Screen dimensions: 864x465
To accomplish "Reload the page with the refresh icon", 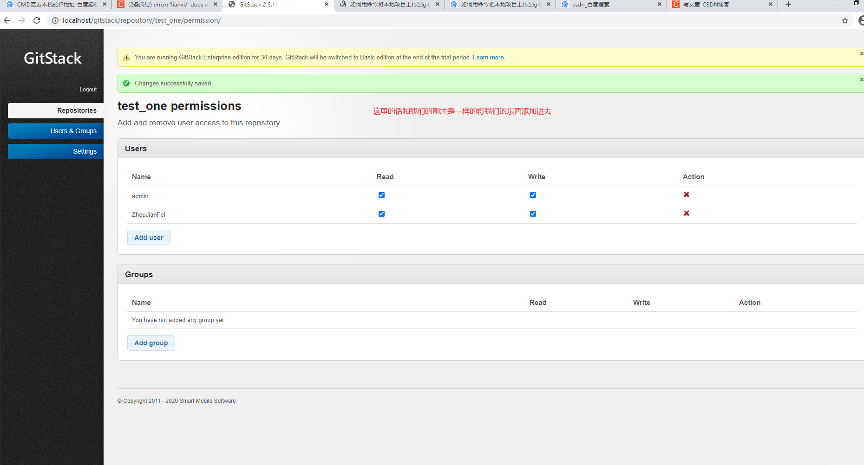I will (x=37, y=20).
